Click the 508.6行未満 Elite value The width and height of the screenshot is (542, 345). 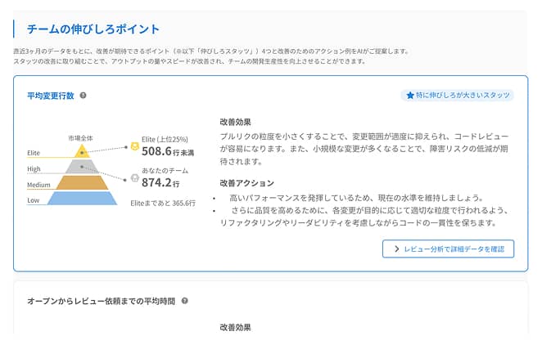(x=168, y=151)
